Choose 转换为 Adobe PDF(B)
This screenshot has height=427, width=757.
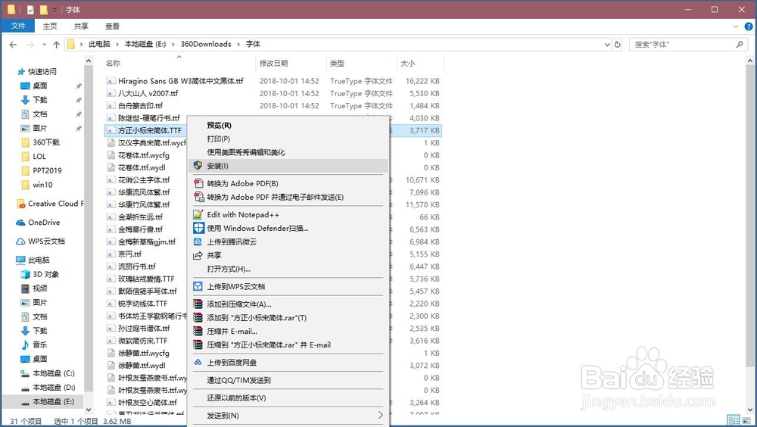288,183
